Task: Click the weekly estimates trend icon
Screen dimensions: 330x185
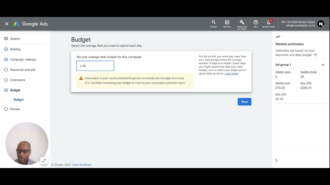Action: coord(278,37)
